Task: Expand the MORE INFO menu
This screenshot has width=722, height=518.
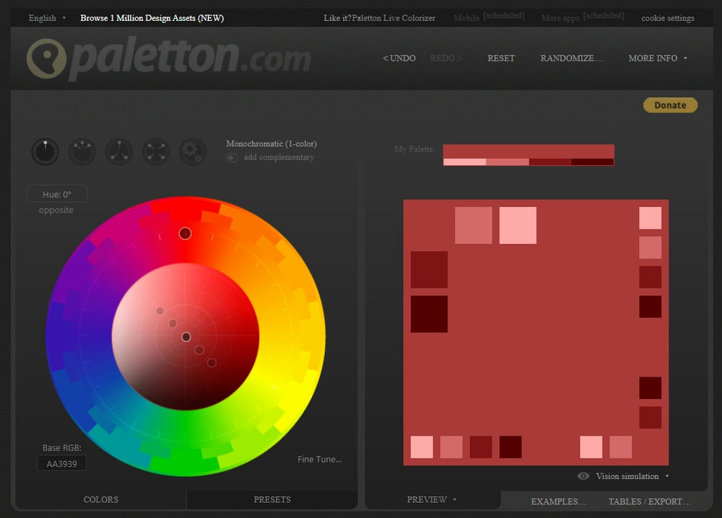Action: coord(657,58)
